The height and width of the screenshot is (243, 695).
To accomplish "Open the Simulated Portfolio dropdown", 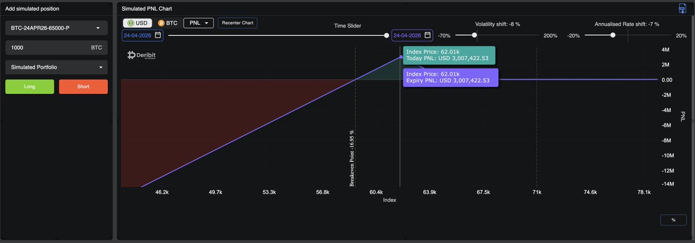I will tap(57, 67).
